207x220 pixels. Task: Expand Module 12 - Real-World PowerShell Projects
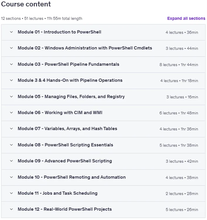coord(103,210)
